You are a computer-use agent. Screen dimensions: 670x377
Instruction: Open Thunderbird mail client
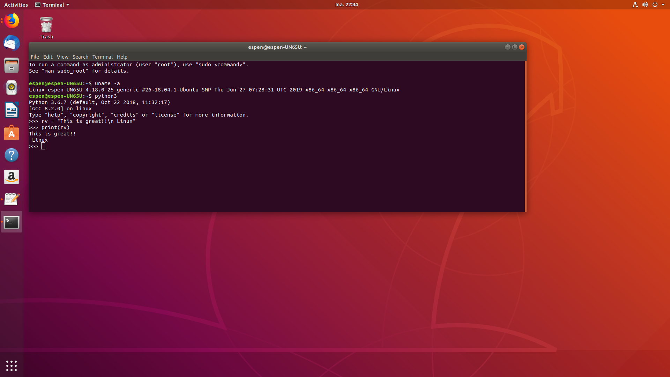point(12,43)
